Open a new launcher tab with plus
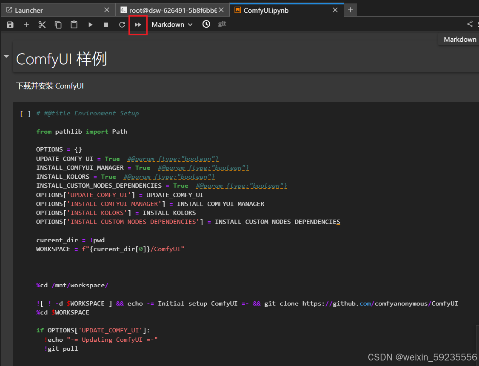 [x=351, y=10]
